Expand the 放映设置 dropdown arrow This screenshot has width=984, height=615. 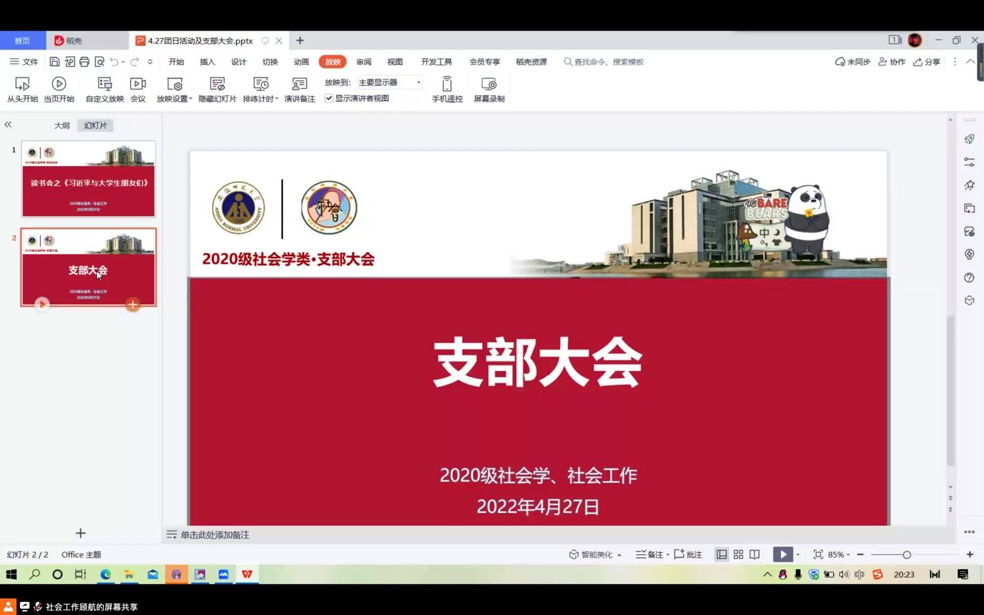tap(191, 99)
